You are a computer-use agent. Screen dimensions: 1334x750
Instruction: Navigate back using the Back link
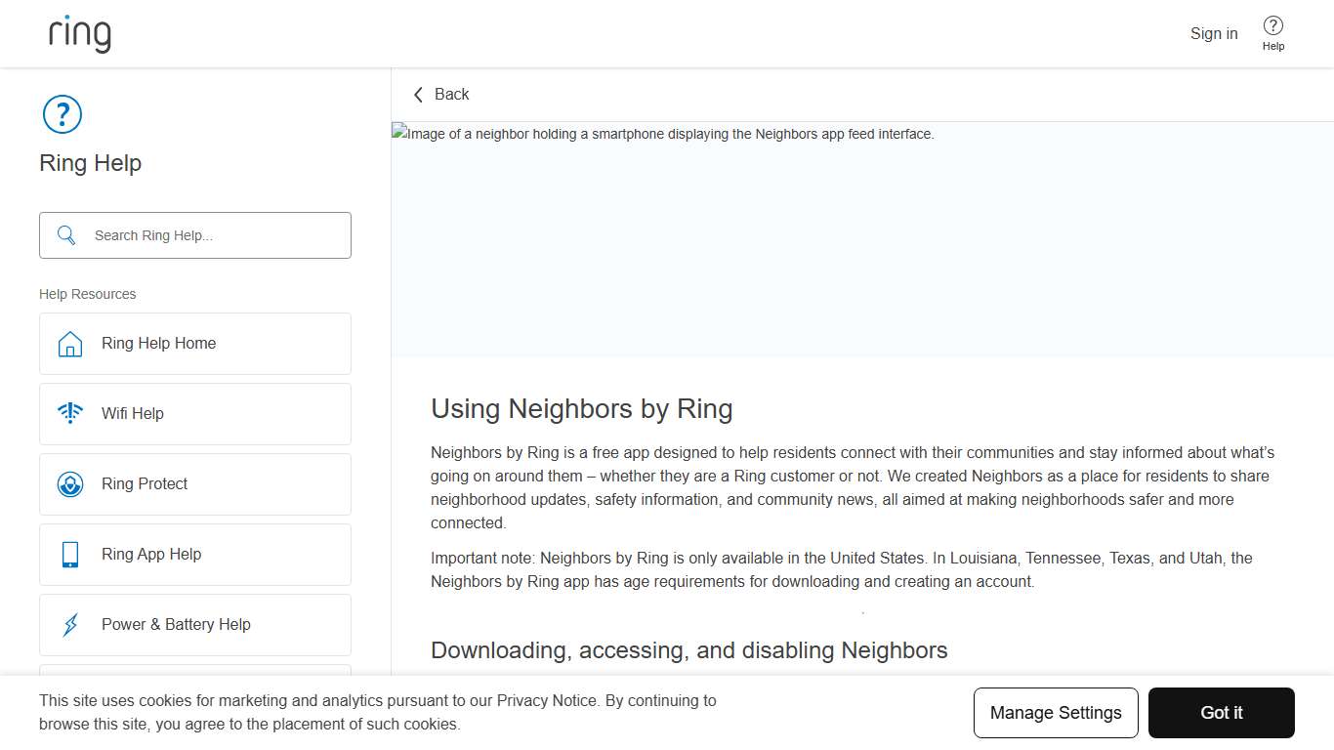pos(452,94)
